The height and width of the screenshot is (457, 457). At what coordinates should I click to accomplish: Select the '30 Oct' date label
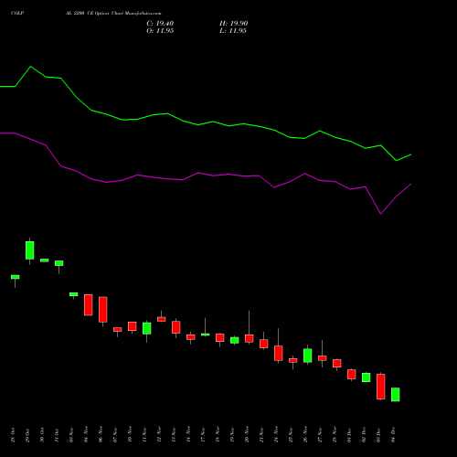tap(42, 435)
